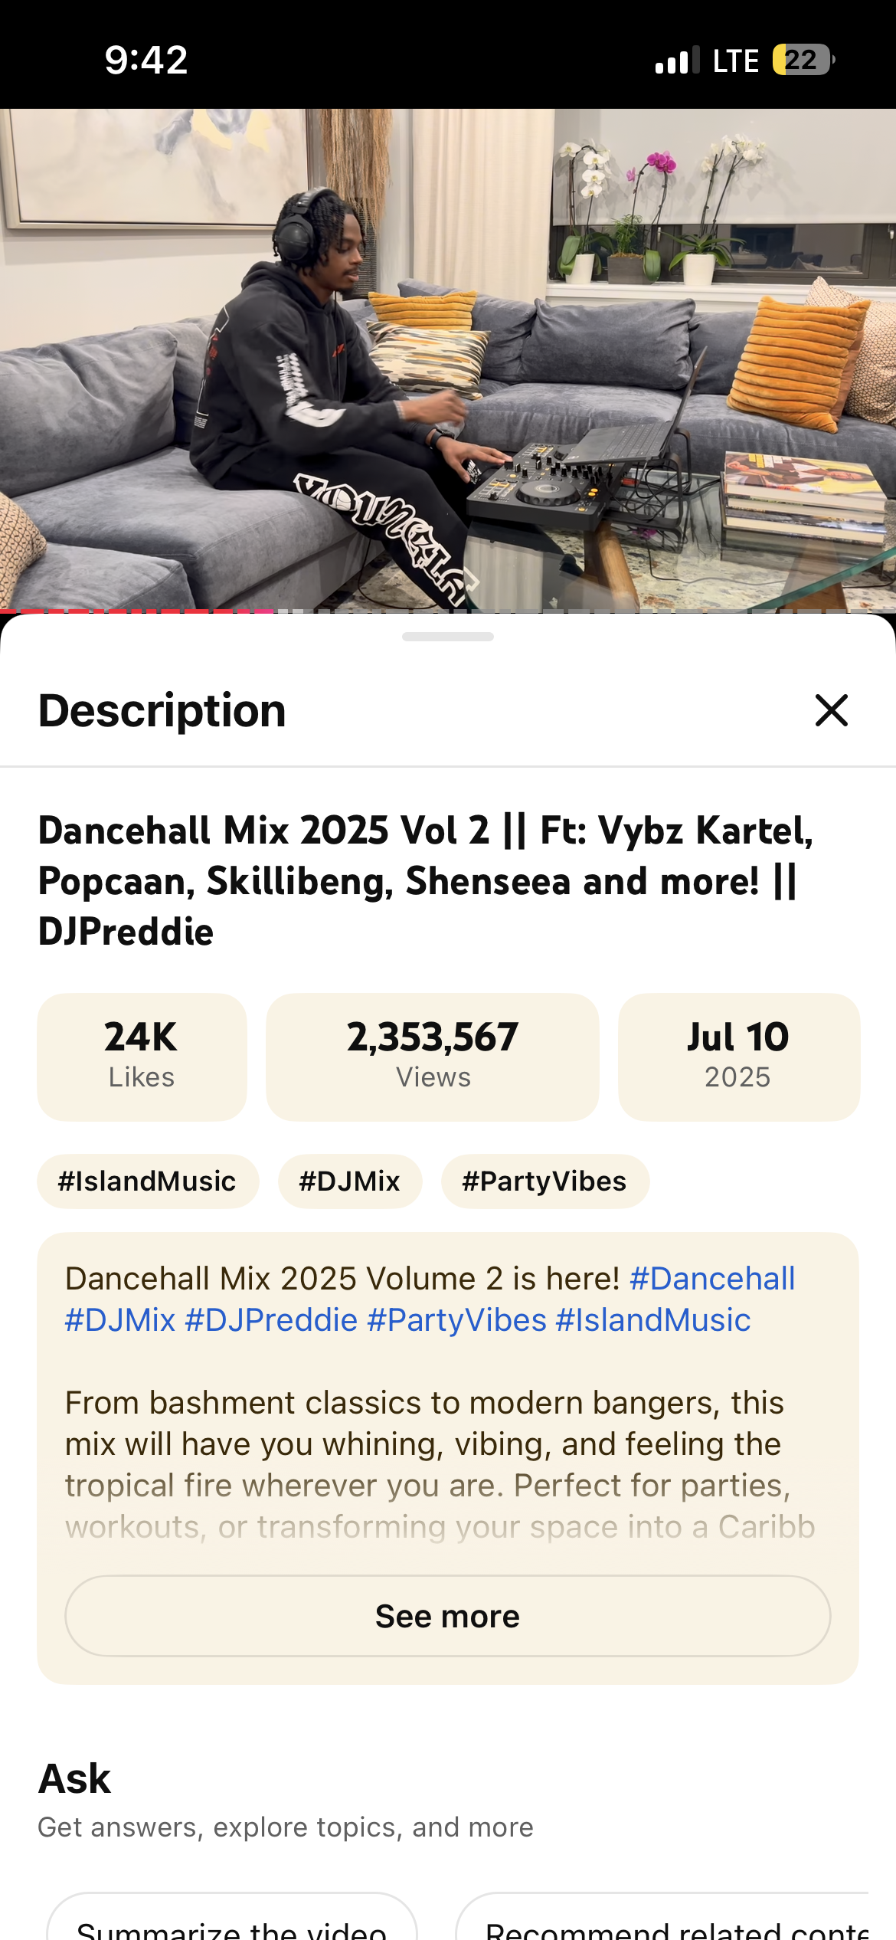Tap the #DJMix hashtag chip

point(350,1181)
